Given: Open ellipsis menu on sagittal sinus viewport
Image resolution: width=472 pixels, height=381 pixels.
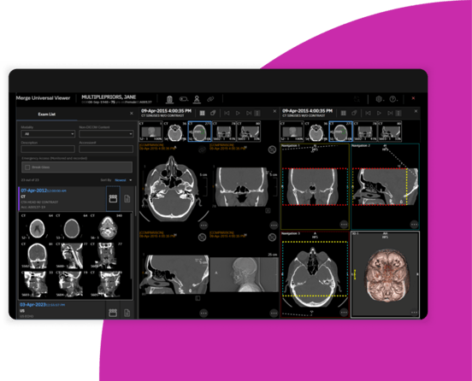Looking at the screenshot, I should (204, 314).
